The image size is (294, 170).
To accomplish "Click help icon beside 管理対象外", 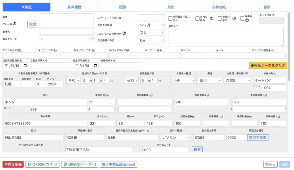I will click(x=234, y=19).
